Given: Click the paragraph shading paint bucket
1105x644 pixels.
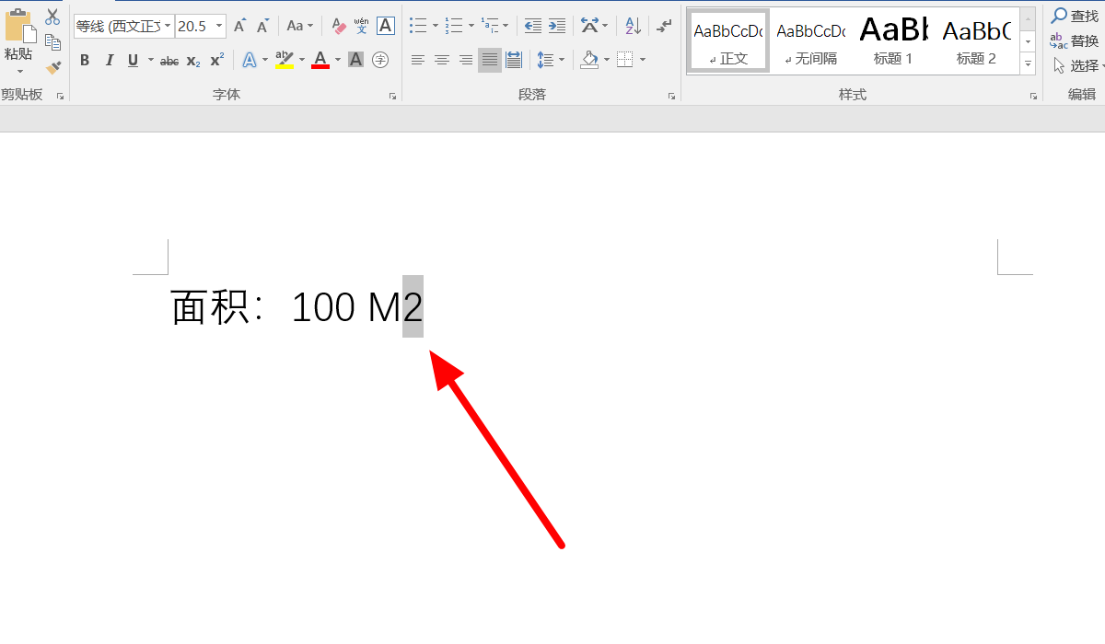Looking at the screenshot, I should click(589, 61).
